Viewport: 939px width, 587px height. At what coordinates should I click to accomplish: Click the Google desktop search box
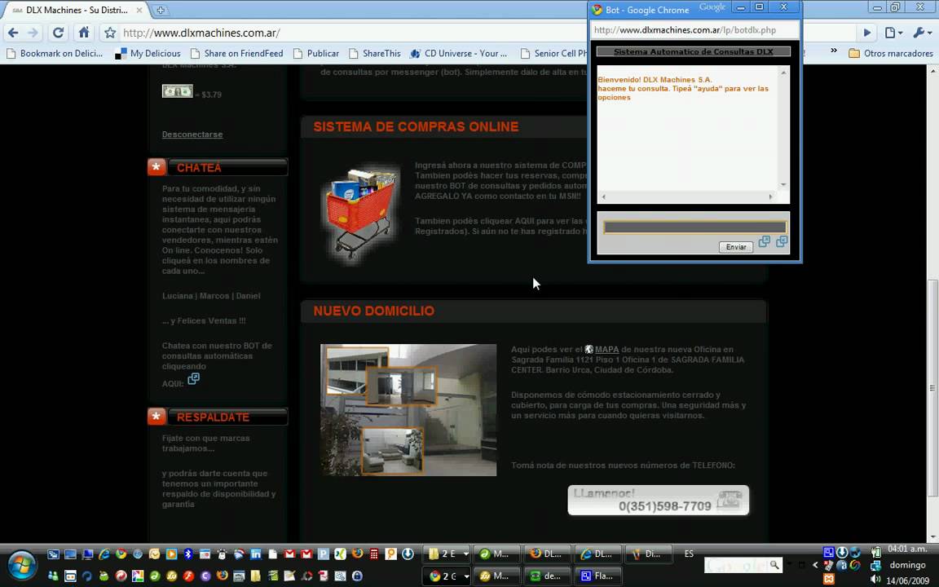click(x=743, y=565)
